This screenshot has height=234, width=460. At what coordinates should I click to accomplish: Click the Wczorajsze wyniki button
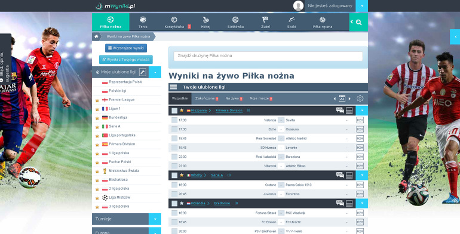126,48
